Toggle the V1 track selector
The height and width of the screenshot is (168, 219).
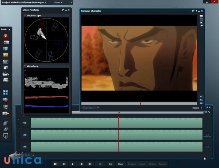25,123
